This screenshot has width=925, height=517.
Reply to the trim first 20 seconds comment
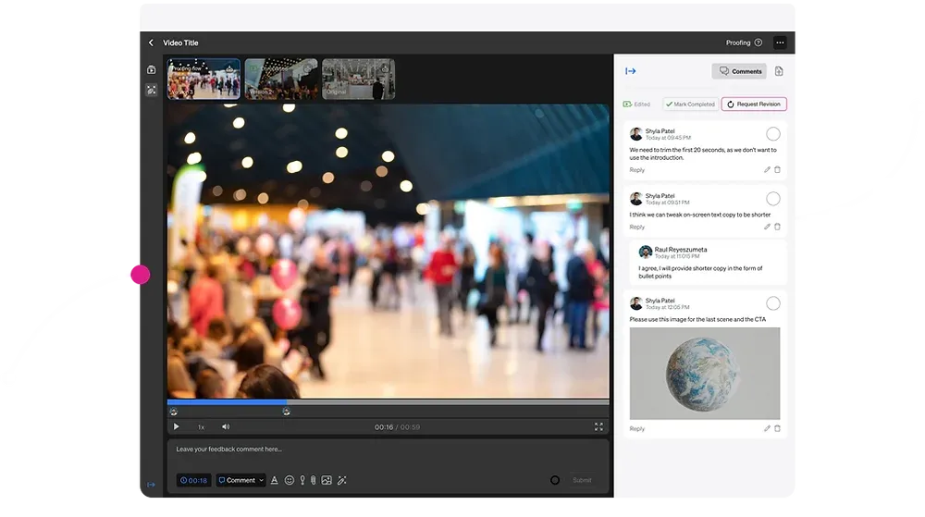637,170
